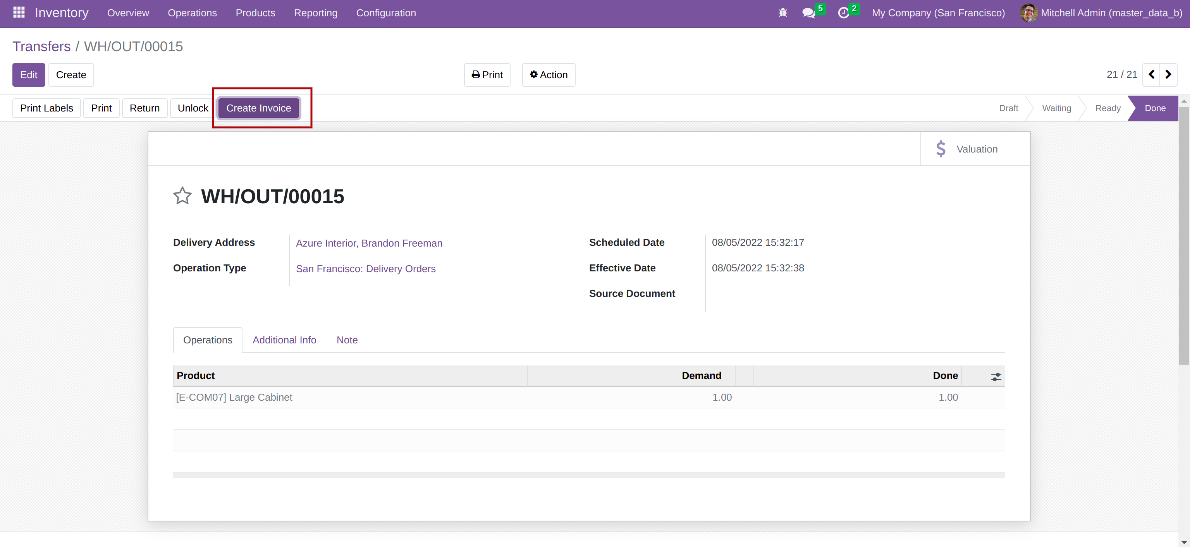The height and width of the screenshot is (547, 1190).
Task: Expand the Action gear dropdown
Action: click(549, 75)
